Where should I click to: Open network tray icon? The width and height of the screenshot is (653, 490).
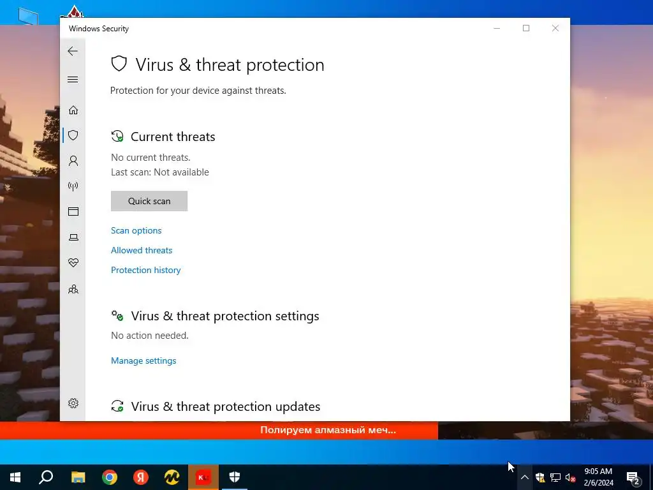click(x=555, y=477)
